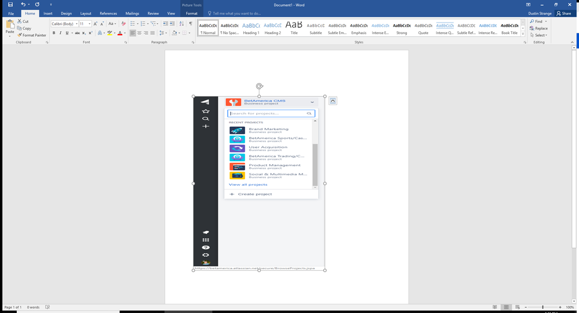Open line and paragraph spacing dropdown
The height and width of the screenshot is (313, 579).
click(162, 33)
